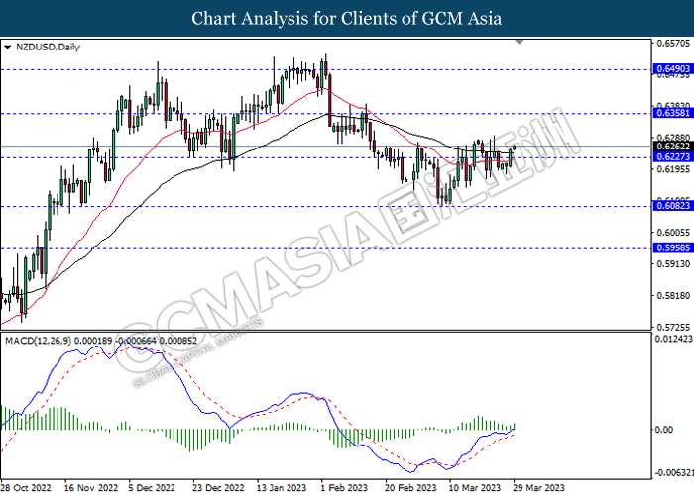The width and height of the screenshot is (694, 495).
Task: Click the 0.65705 axis value
Action: (673, 43)
